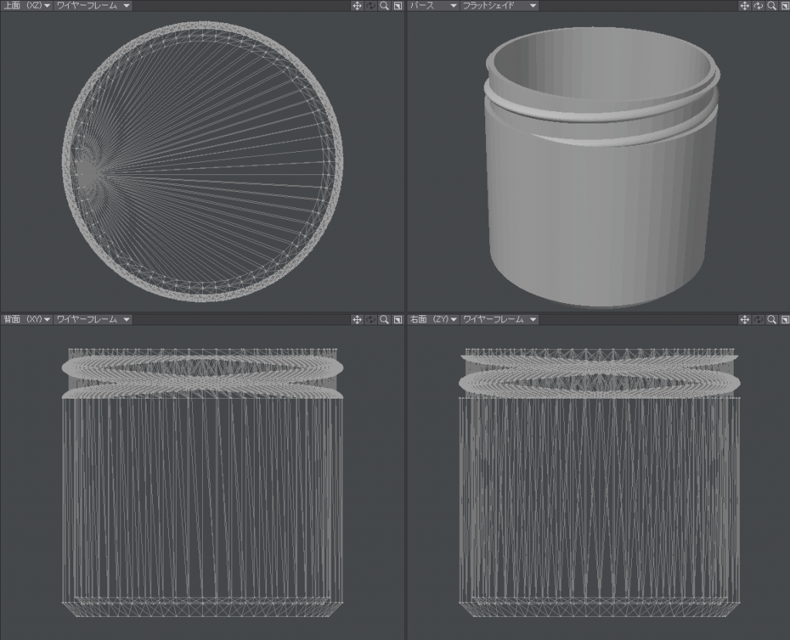Maximize the right (ZY) viewport
This screenshot has height=640, width=790.
tap(785, 319)
